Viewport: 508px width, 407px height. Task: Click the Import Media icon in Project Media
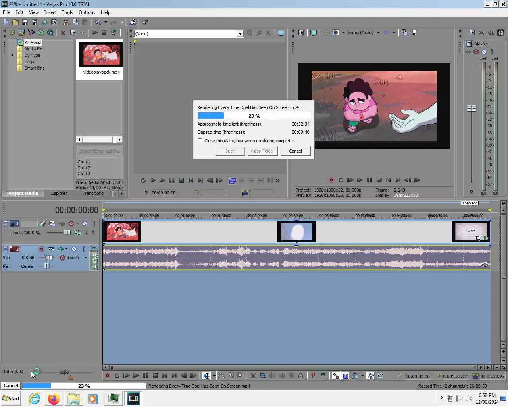tap(21, 33)
